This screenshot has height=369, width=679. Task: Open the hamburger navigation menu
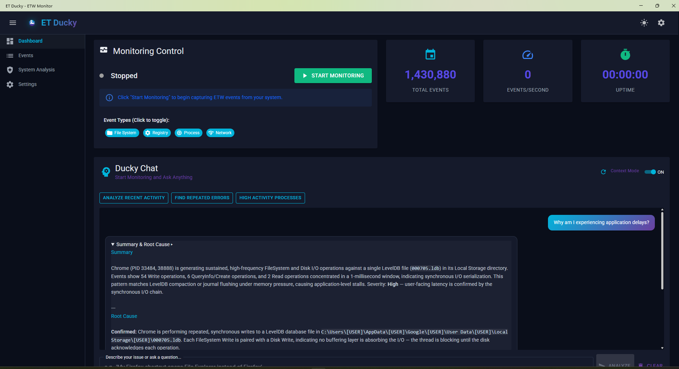[x=13, y=23]
